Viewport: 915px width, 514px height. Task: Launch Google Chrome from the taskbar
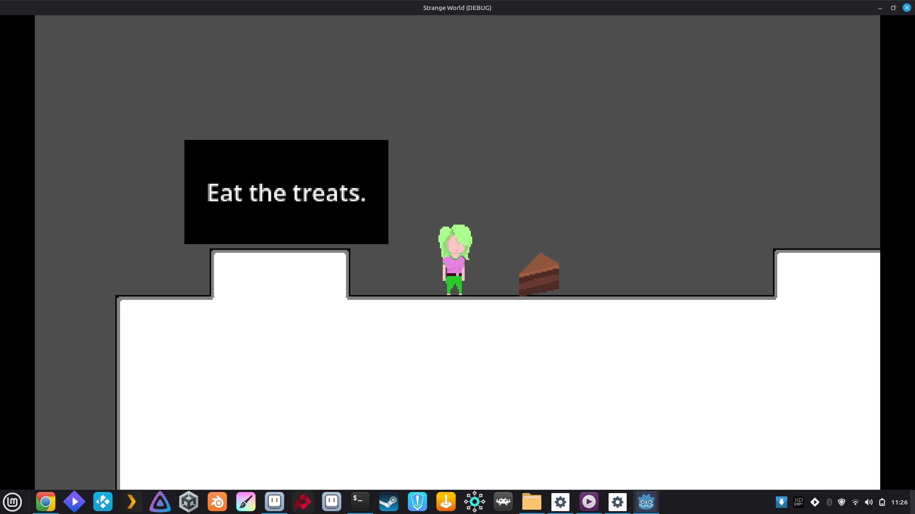coord(46,502)
